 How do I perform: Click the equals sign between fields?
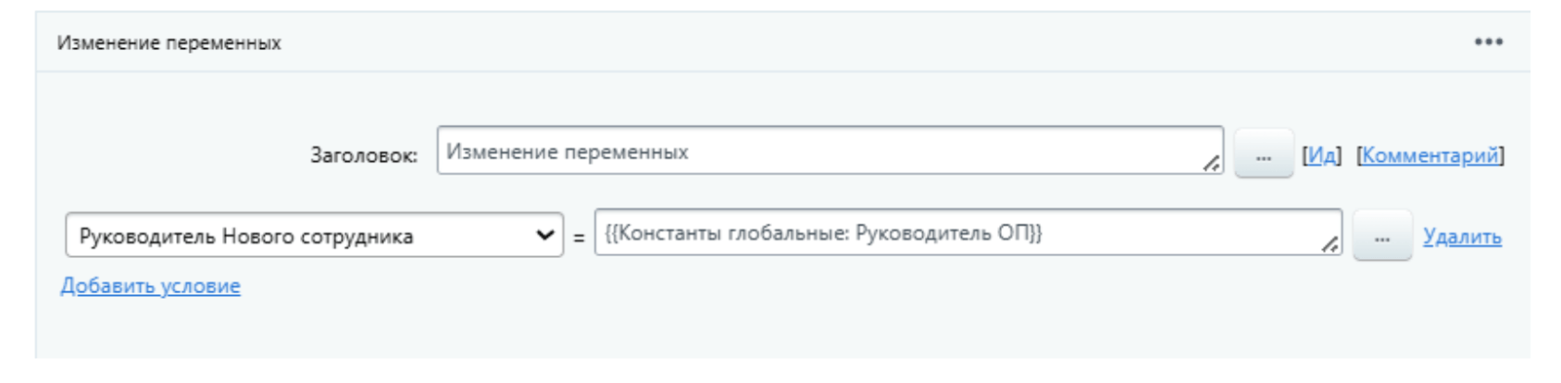click(x=579, y=238)
